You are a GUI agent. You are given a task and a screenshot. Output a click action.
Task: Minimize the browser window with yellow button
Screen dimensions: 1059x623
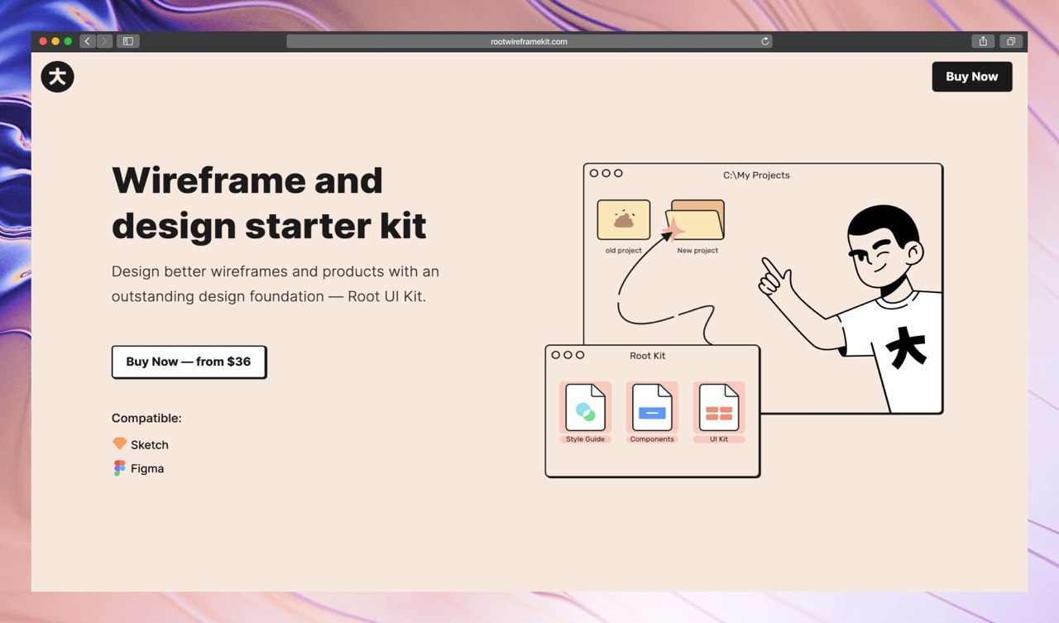55,41
